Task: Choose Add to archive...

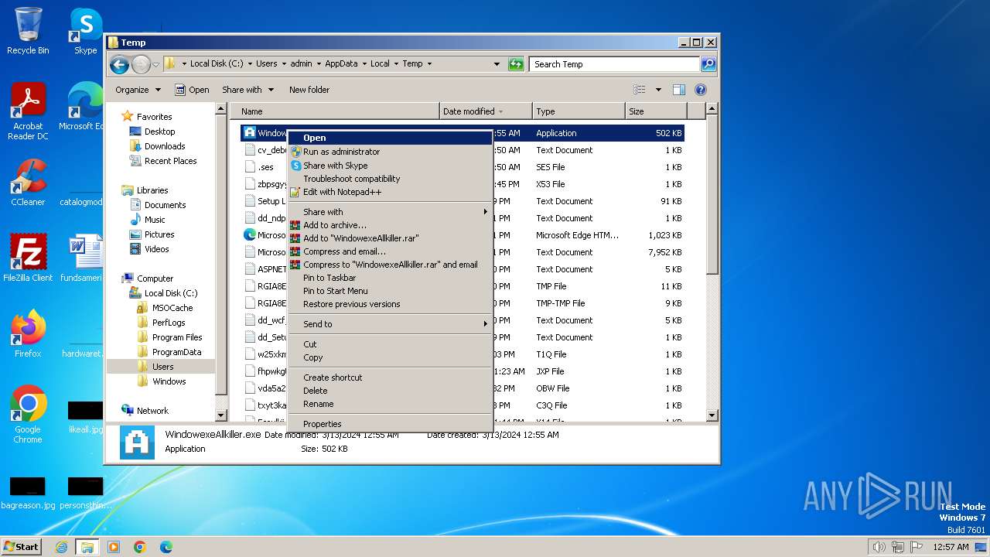Action: [x=390, y=225]
